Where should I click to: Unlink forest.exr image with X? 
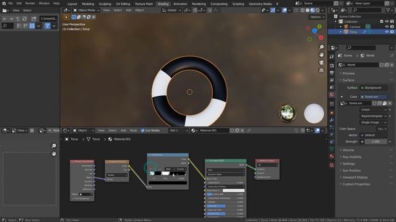390,103
